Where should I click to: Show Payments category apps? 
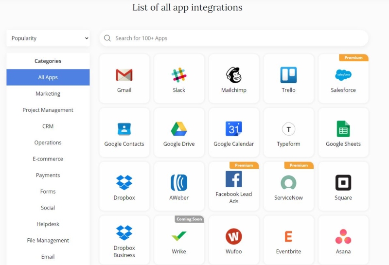(48, 175)
